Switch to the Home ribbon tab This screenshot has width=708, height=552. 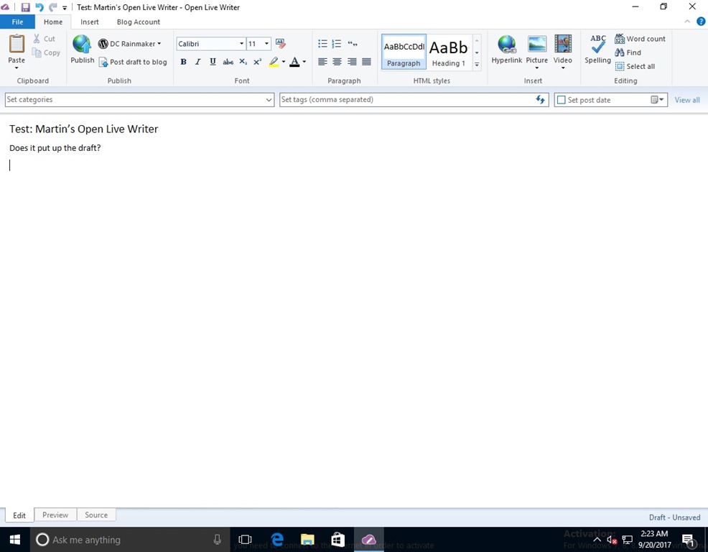coord(53,22)
